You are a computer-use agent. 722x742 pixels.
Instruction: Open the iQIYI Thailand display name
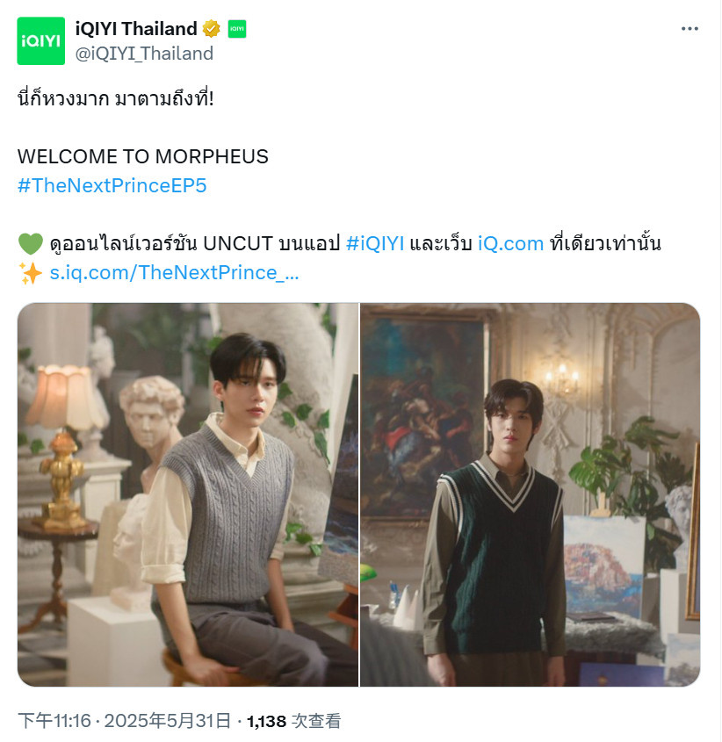click(x=136, y=29)
